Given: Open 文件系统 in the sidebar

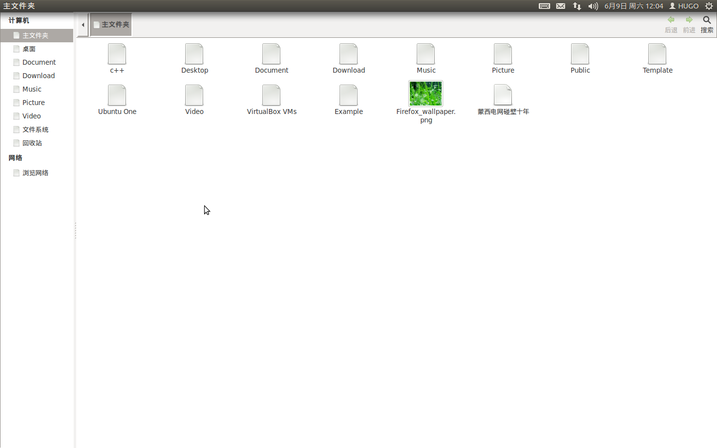Looking at the screenshot, I should click(x=37, y=129).
